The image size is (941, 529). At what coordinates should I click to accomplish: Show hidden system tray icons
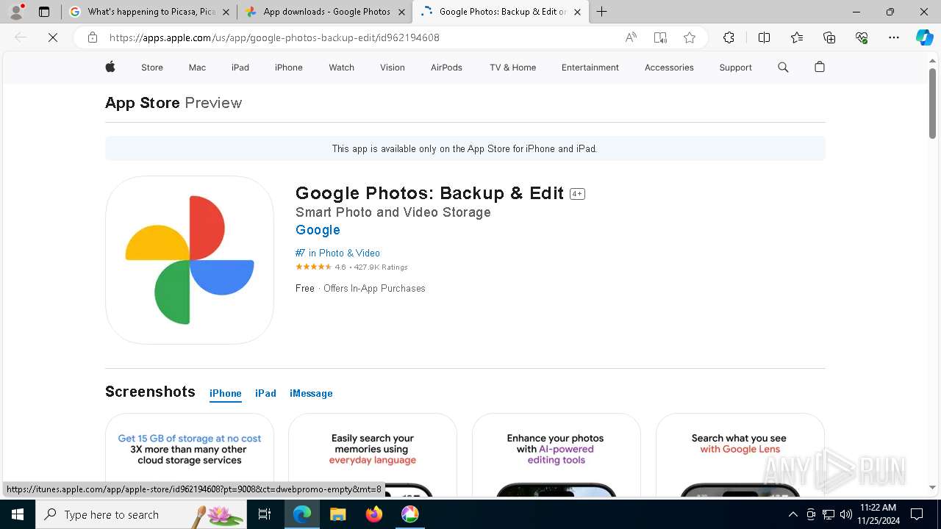pos(792,514)
